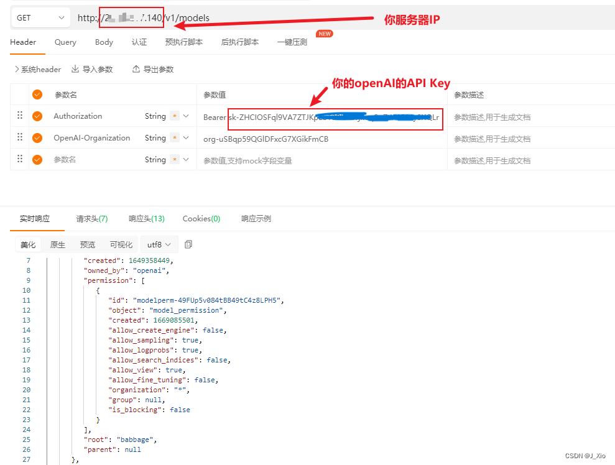The height and width of the screenshot is (465, 615).
Task: Open the 响应头(13) tab
Action: (147, 219)
